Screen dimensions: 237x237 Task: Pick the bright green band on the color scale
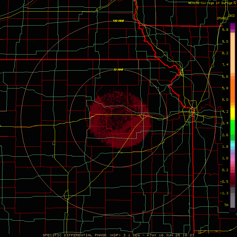233,127
